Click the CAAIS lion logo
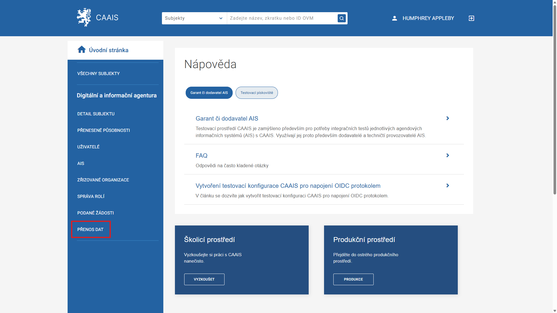The width and height of the screenshot is (557, 313). click(x=84, y=17)
